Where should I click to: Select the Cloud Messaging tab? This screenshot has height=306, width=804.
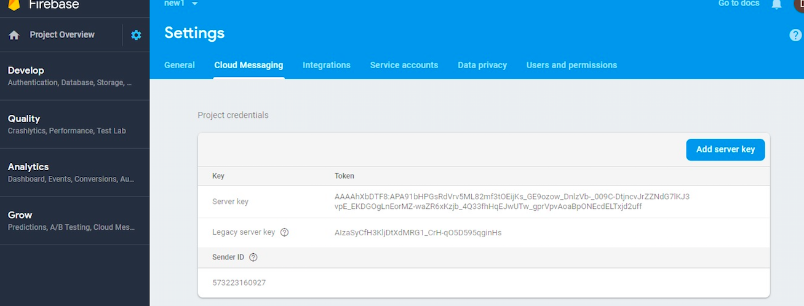click(x=249, y=65)
